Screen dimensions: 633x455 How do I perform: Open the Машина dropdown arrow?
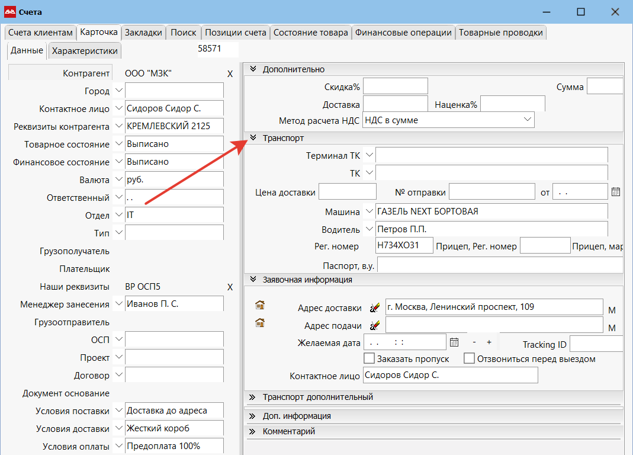[369, 211]
